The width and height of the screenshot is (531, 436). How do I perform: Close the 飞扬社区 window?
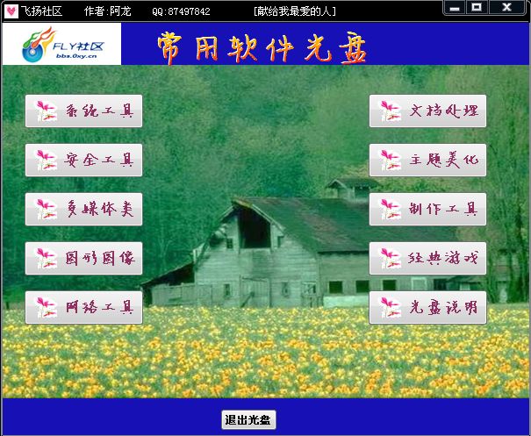(x=506, y=7)
